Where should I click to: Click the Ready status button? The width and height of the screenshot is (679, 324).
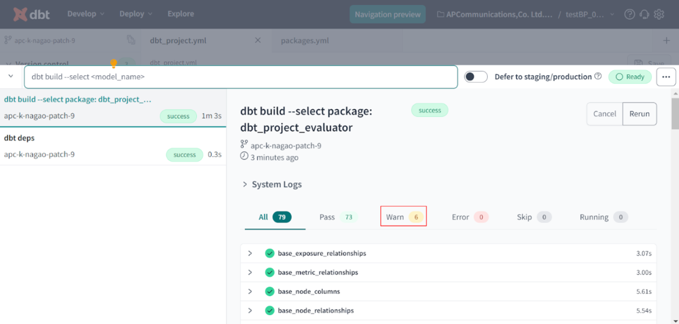[x=630, y=76]
